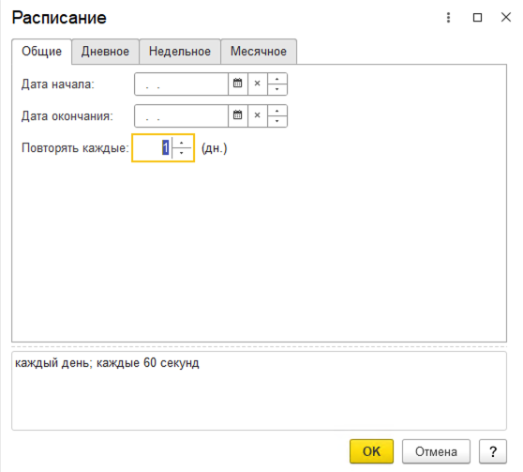Viewport: 523px width, 472px height.
Task: Click the Повторять каждые number field
Action: pos(153,148)
